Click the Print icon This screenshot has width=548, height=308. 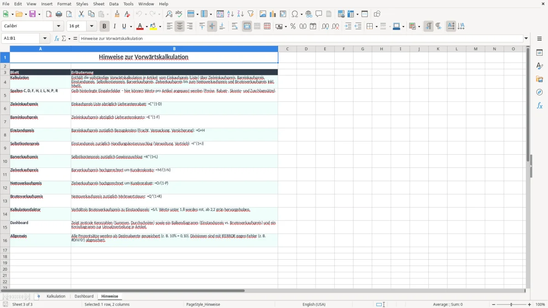(59, 14)
